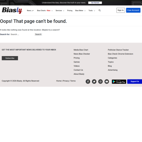Open the About Biasly link
The height and width of the screenshot is (142, 142).
point(79,74)
